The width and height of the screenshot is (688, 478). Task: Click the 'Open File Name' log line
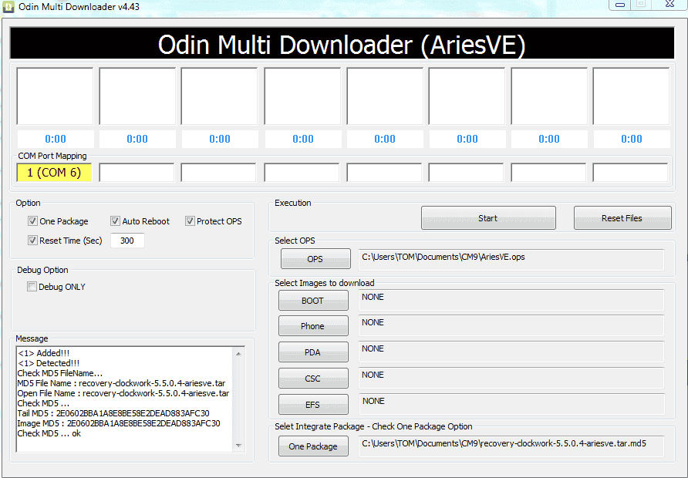[123, 393]
